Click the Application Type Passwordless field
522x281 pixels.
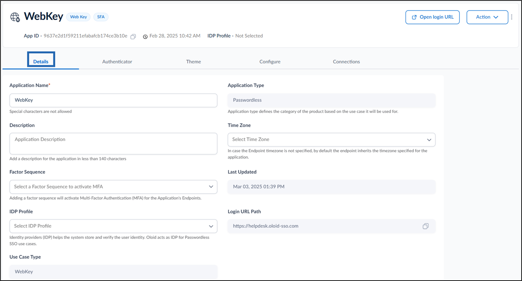point(331,100)
